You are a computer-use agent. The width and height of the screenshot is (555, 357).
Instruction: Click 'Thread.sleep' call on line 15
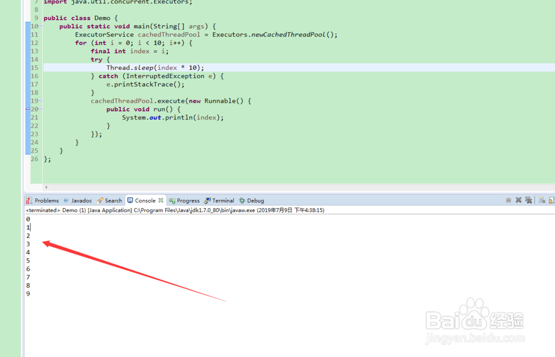pyautogui.click(x=130, y=68)
